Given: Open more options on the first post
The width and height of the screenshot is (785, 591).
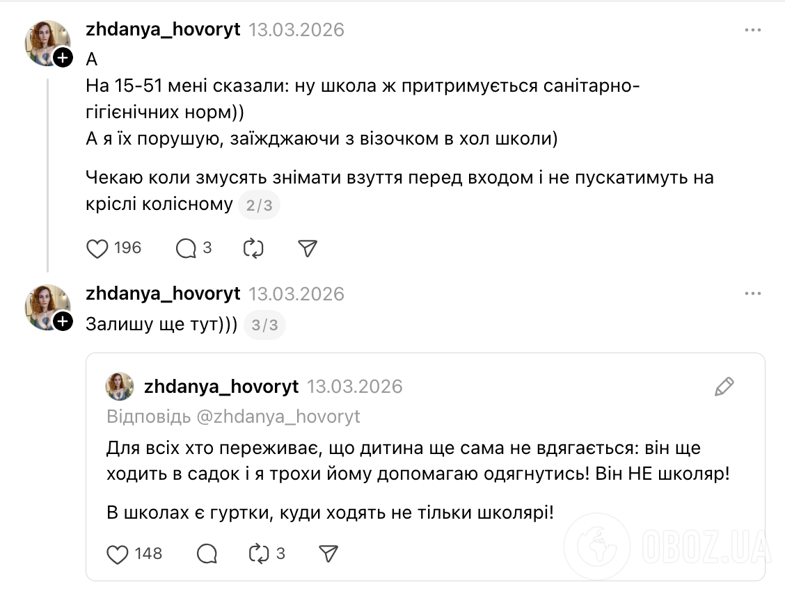Looking at the screenshot, I should [753, 29].
